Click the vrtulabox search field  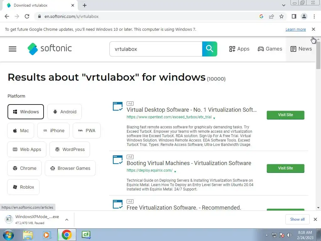click(x=156, y=49)
